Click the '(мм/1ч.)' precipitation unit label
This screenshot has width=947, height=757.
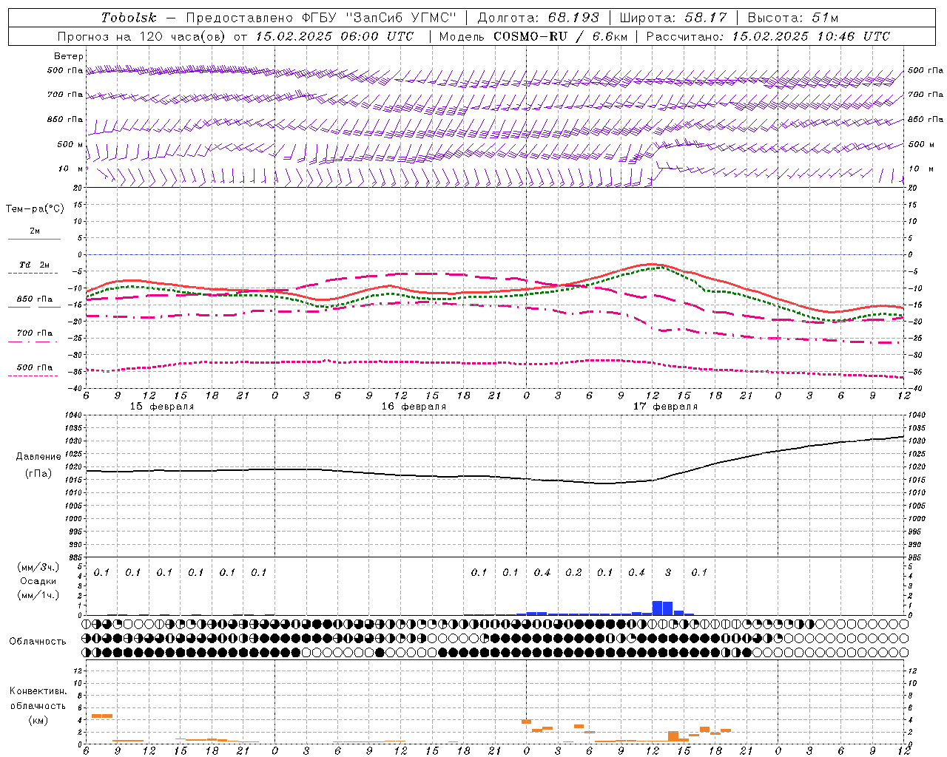point(37,595)
